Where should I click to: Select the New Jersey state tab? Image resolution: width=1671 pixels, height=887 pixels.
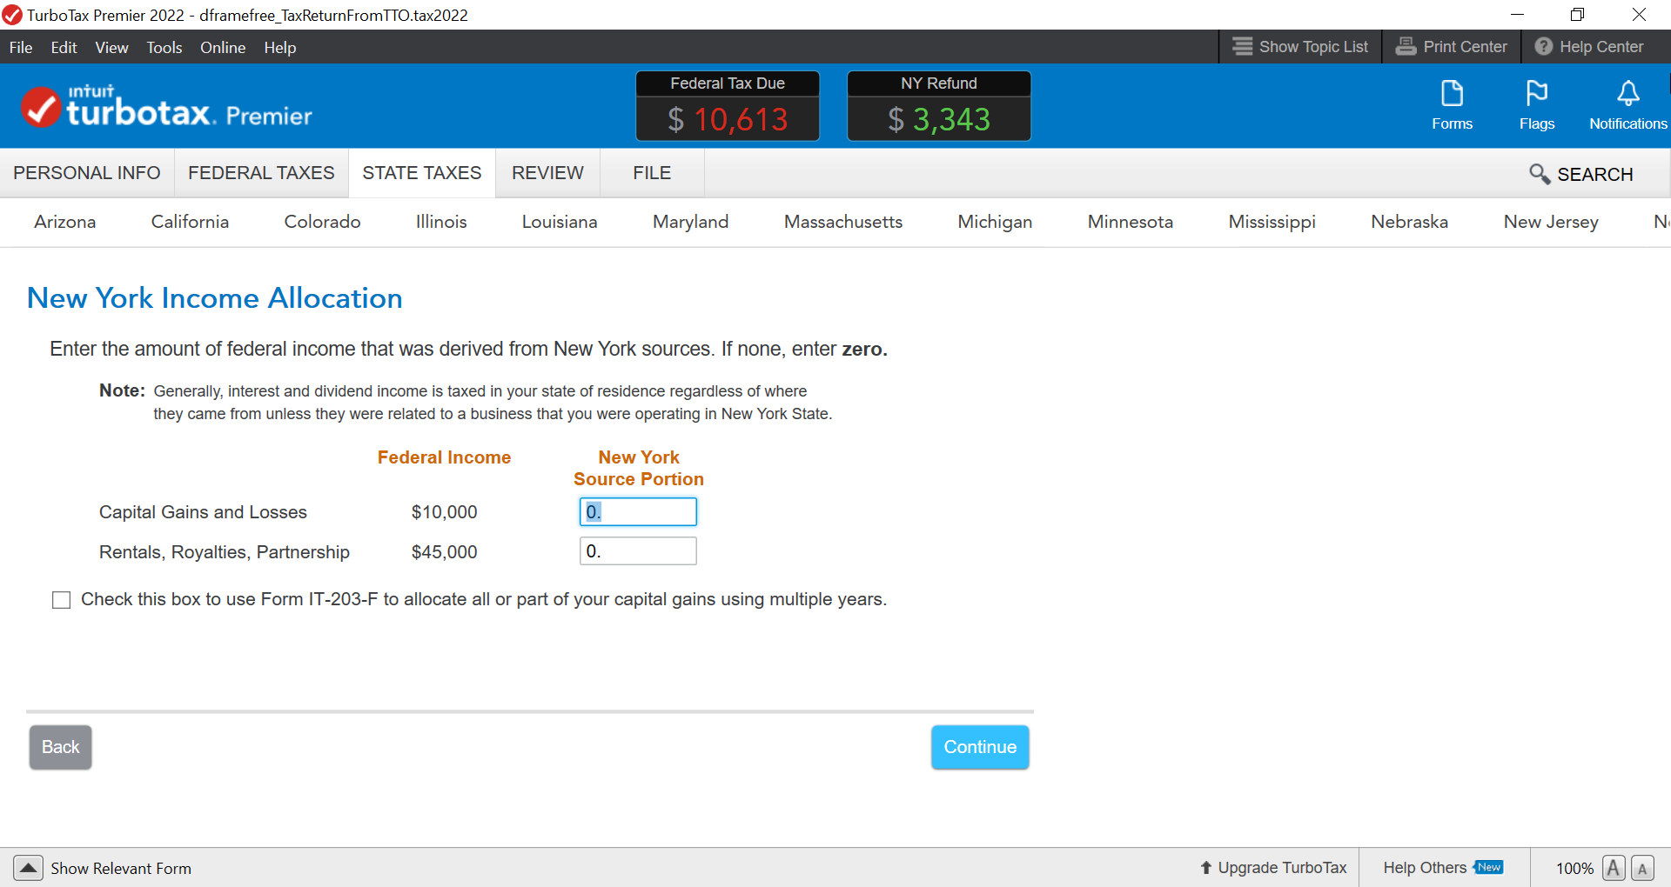pos(1551,222)
